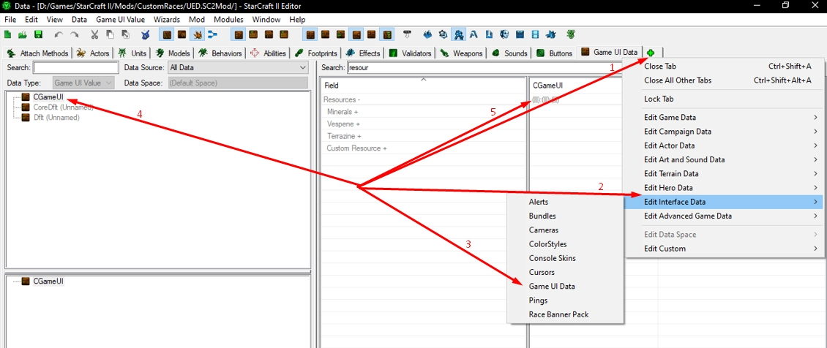Open the Terrain module icon
827x348 pixels.
pos(427,35)
